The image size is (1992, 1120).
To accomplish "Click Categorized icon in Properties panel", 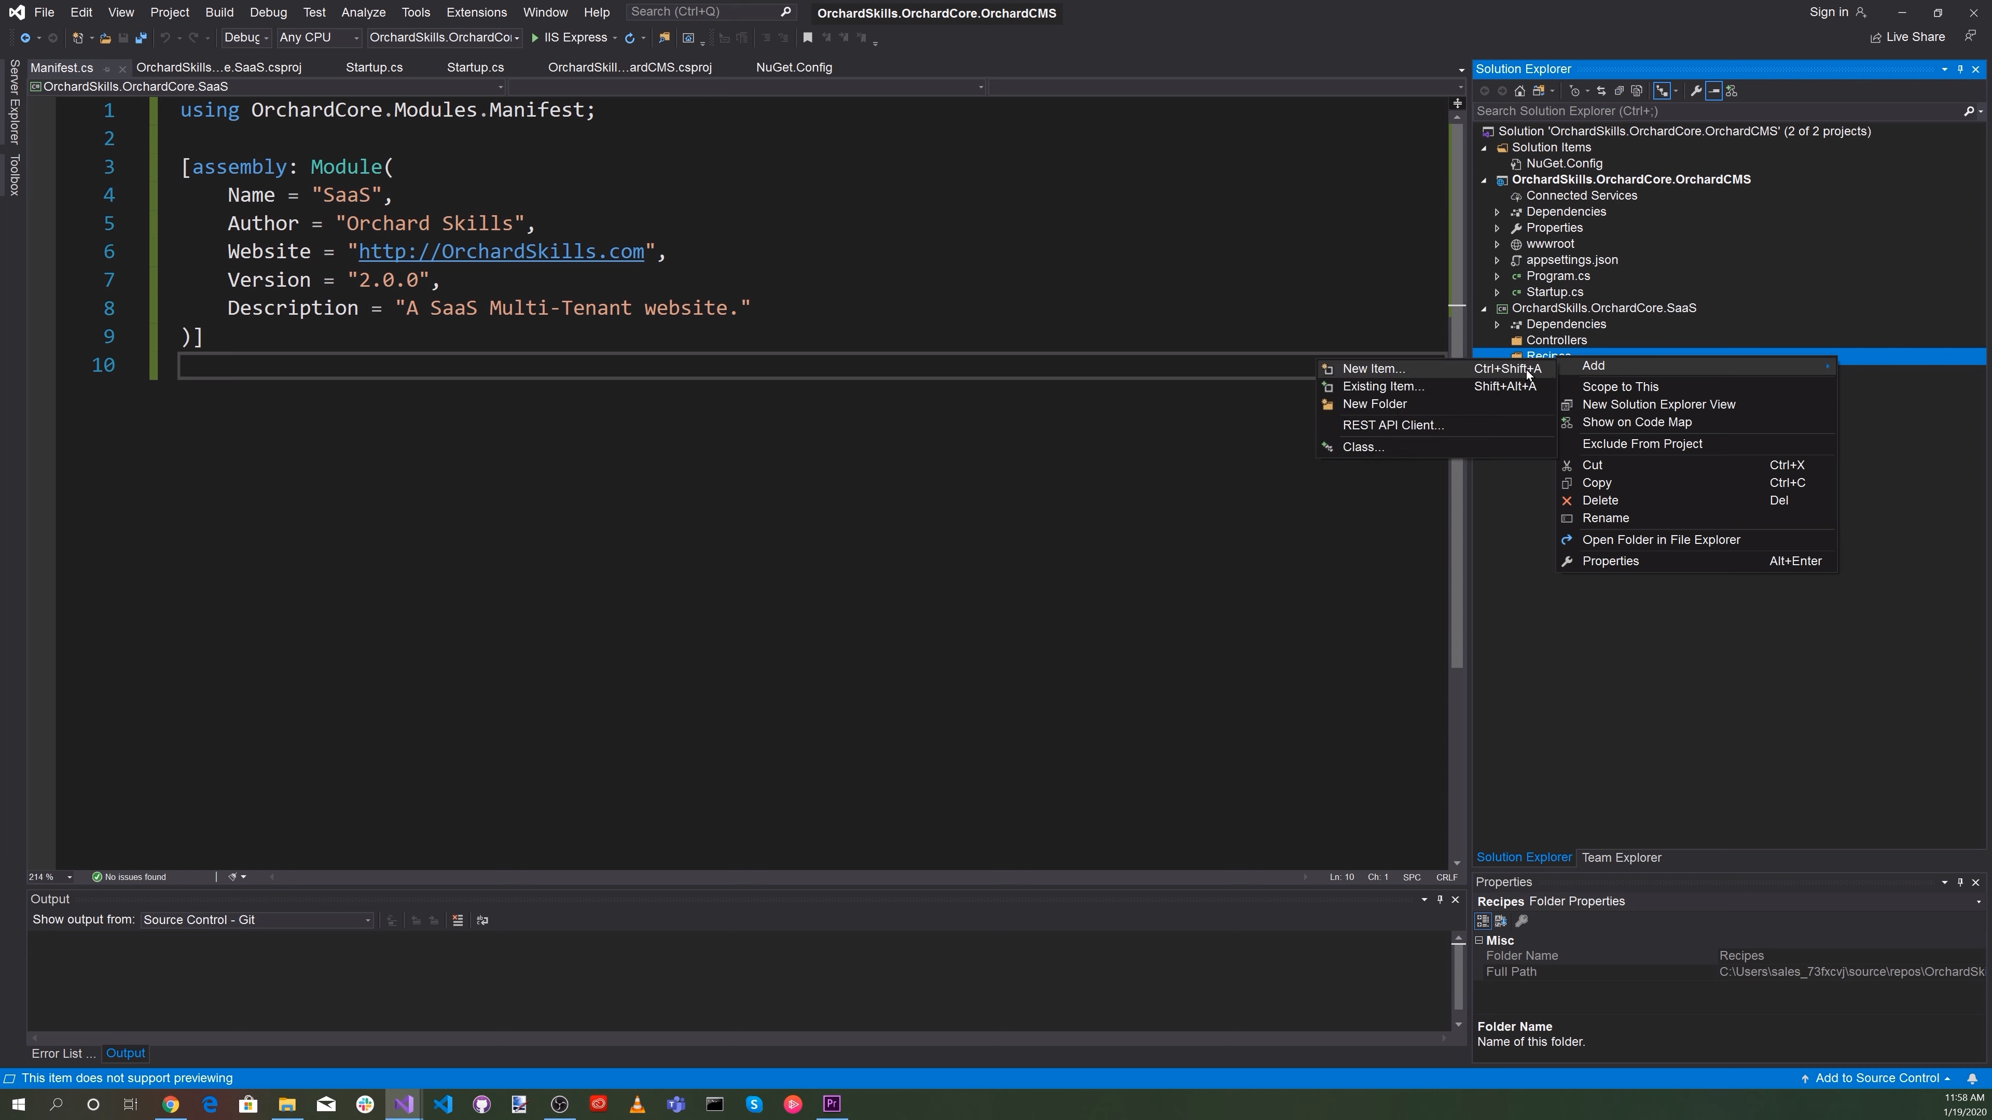I will click(x=1483, y=921).
